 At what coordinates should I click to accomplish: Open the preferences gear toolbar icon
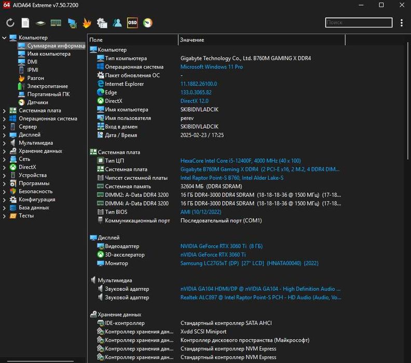tap(102, 23)
